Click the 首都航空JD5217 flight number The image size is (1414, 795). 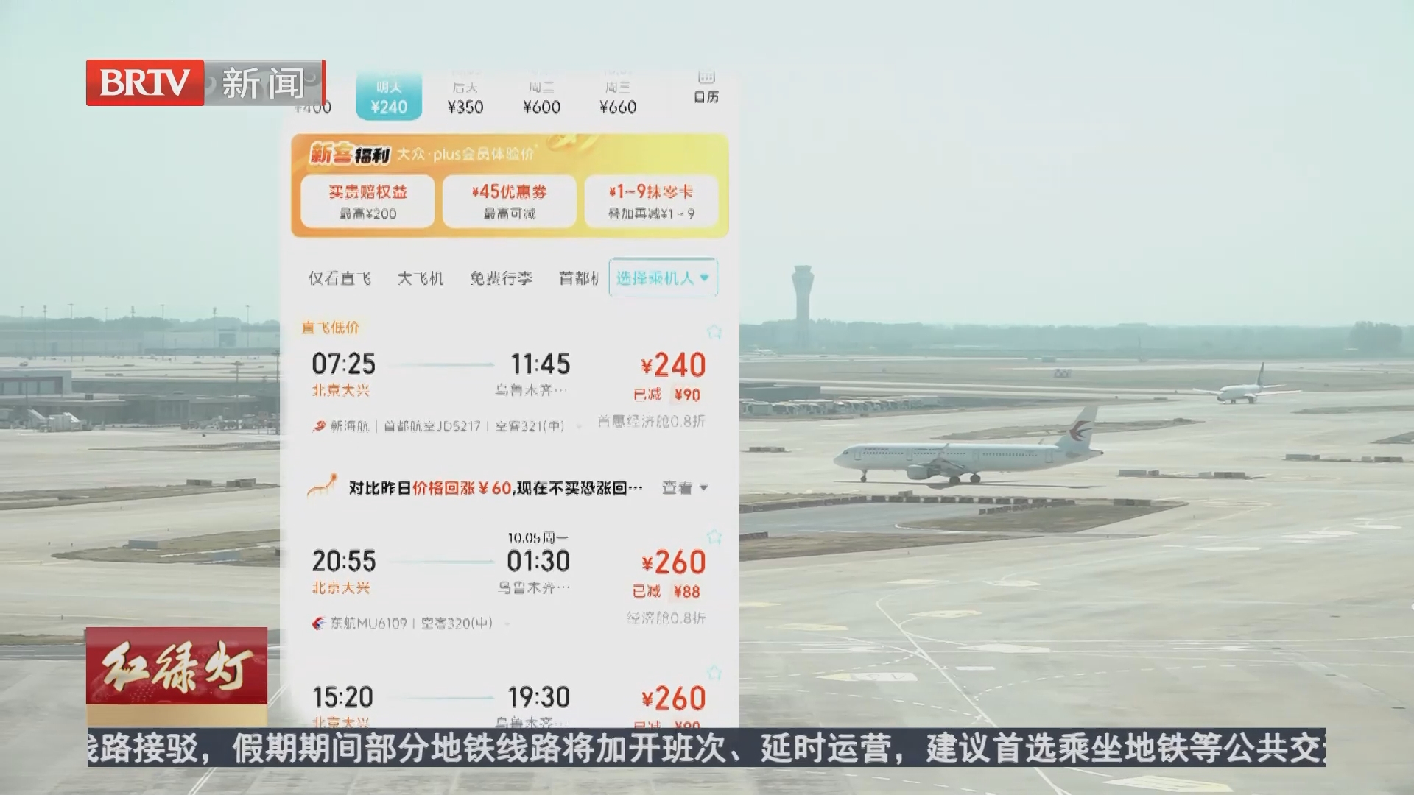pos(432,425)
